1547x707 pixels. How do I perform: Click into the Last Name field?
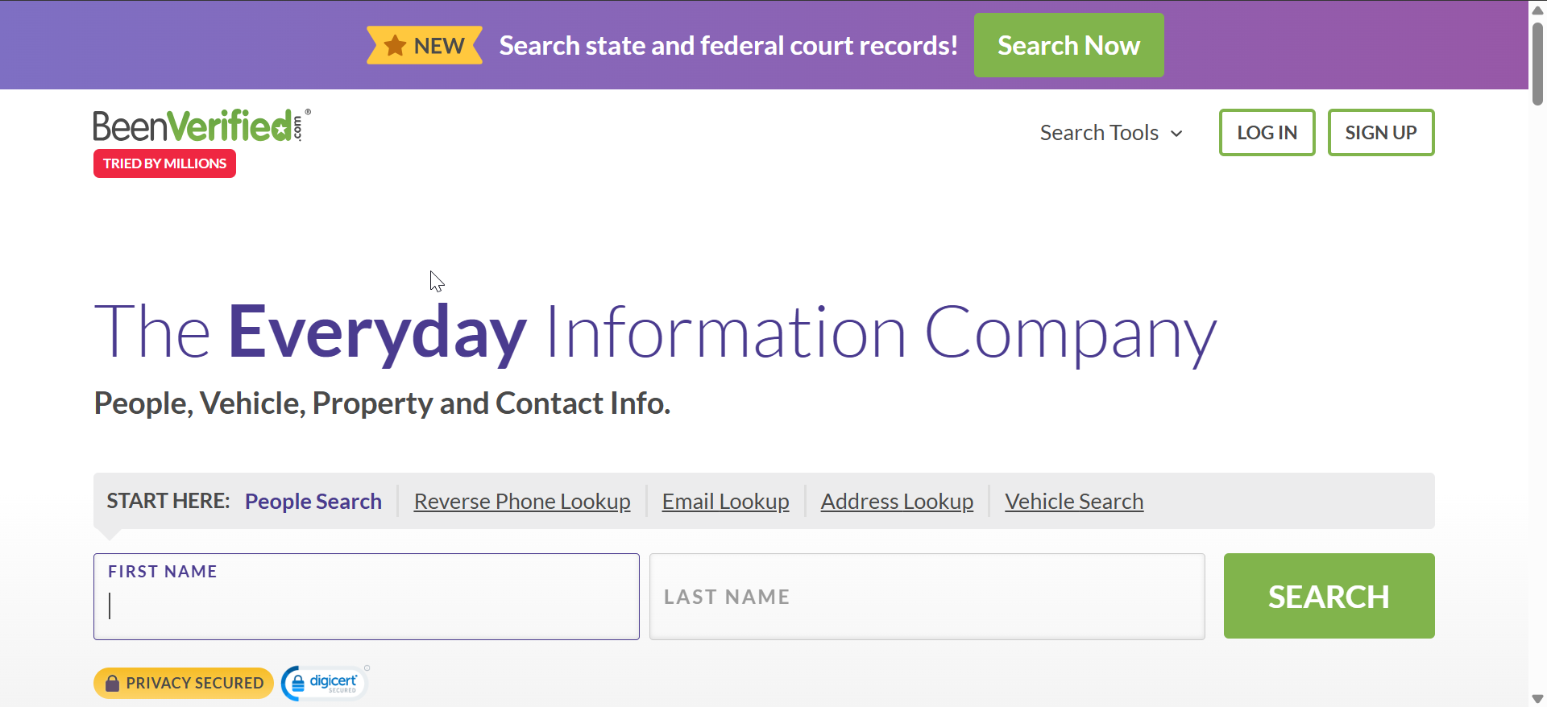pyautogui.click(x=927, y=597)
